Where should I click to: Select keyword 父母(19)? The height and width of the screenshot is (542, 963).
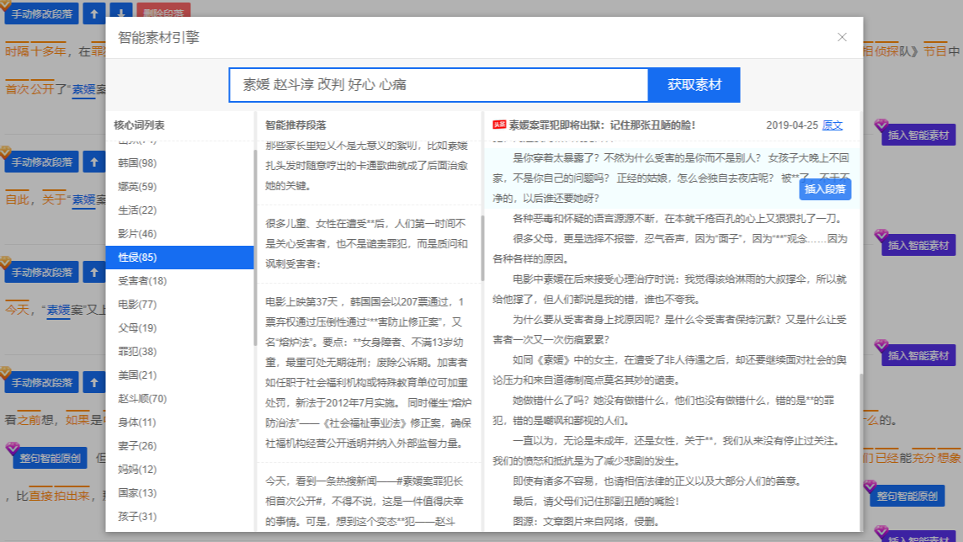point(179,327)
